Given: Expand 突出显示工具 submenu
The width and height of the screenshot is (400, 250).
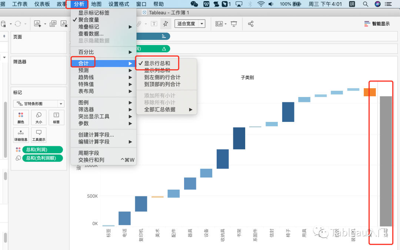Looking at the screenshot, I should click(x=104, y=116).
